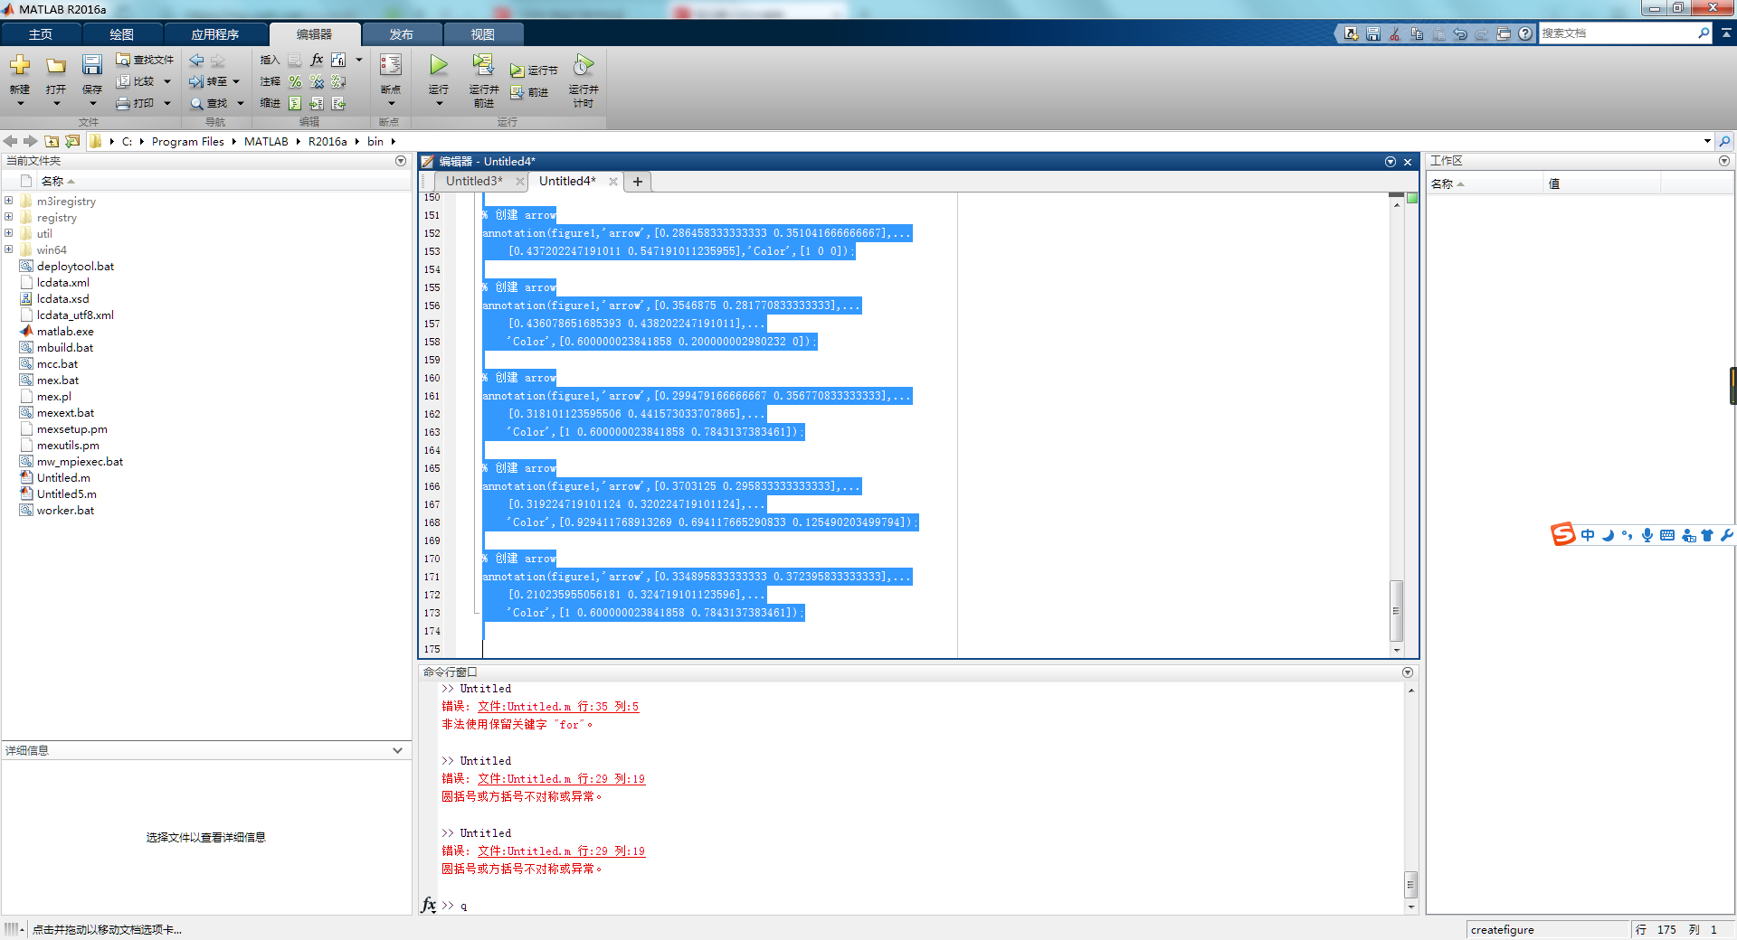Open the New (新建) dropdown arrow
1737x940 pixels.
(20, 103)
